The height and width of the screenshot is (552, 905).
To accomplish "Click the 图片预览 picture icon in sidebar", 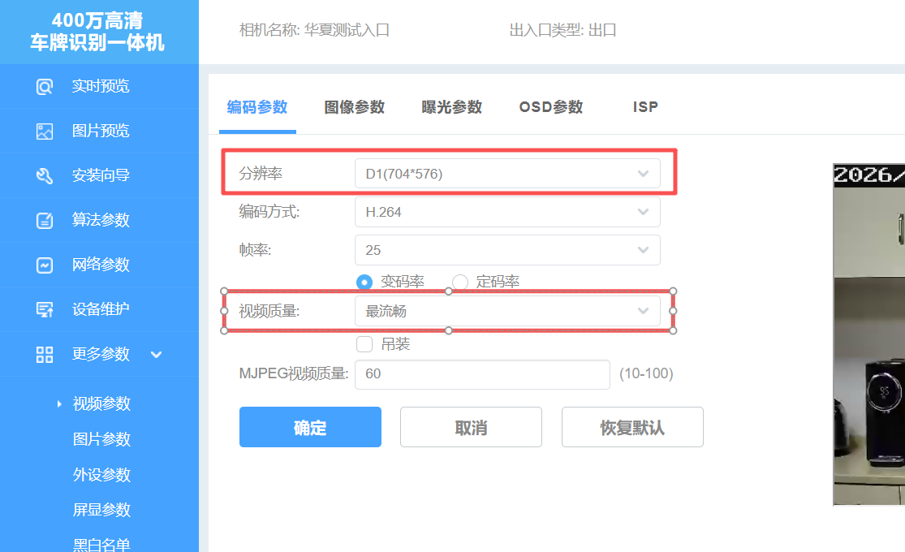I will tap(45, 132).
